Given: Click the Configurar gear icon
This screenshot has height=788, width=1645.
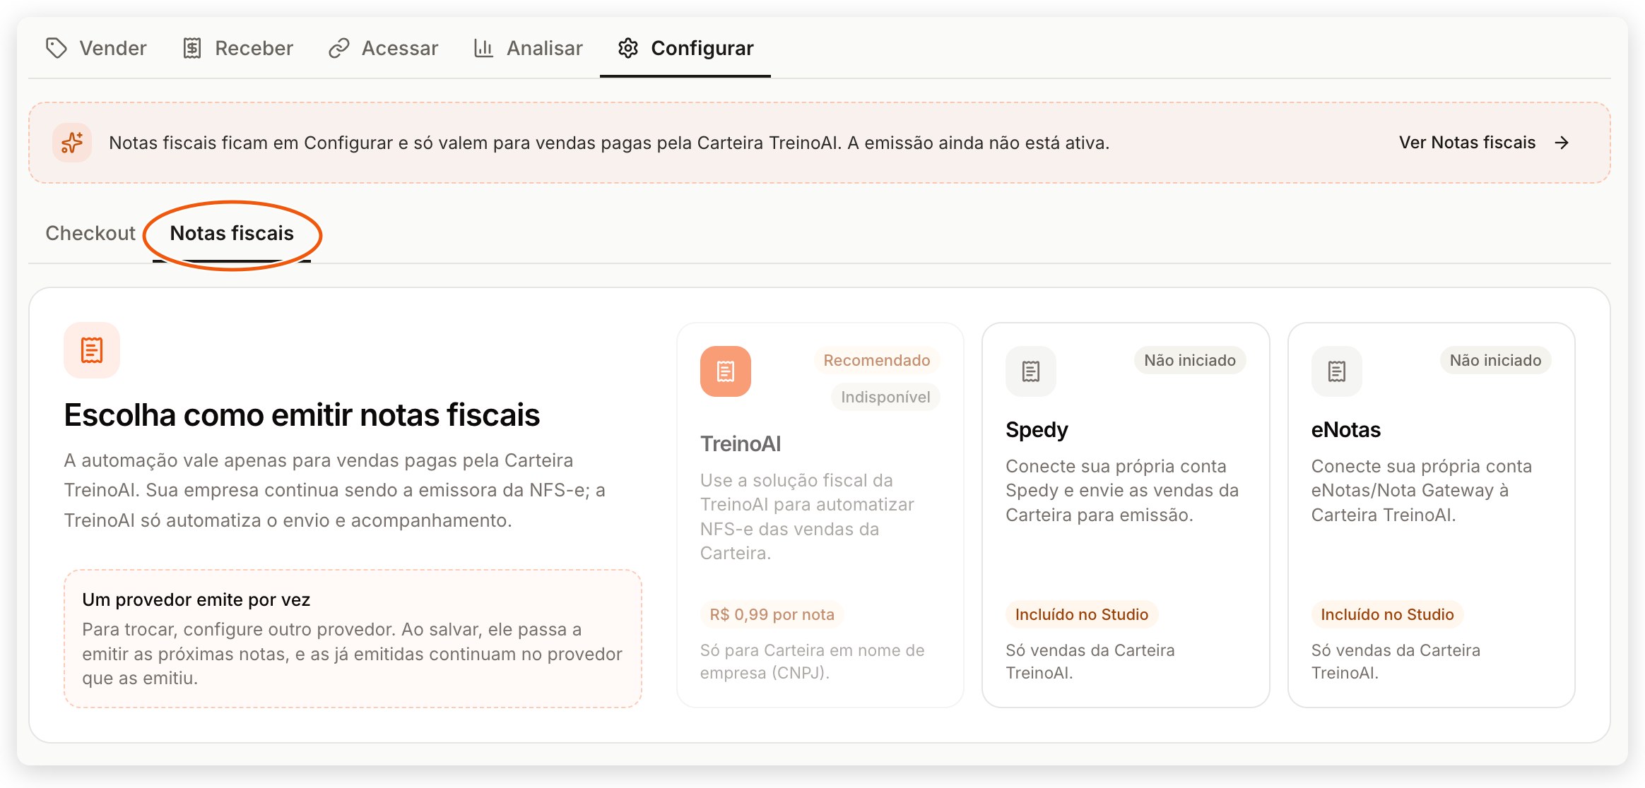Looking at the screenshot, I should (x=628, y=48).
